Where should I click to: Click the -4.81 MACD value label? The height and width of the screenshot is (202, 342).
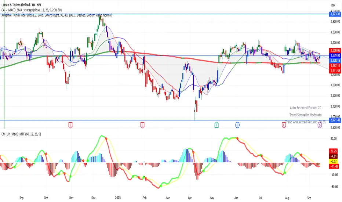pyautogui.click(x=334, y=156)
